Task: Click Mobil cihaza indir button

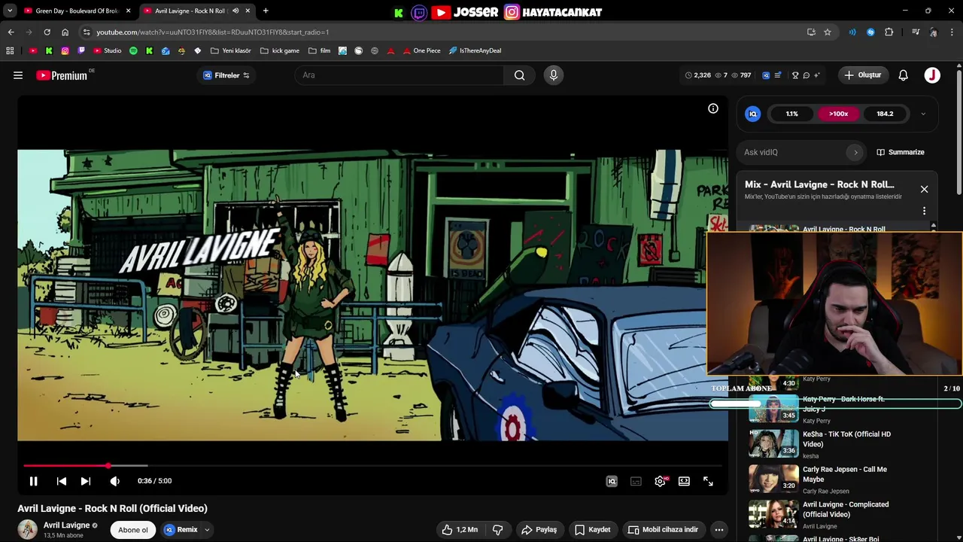Action: click(663, 530)
